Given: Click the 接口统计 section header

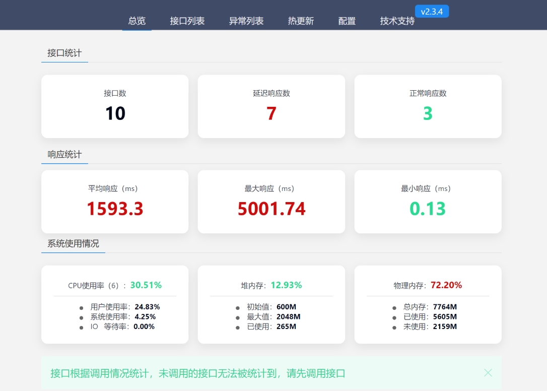Looking at the screenshot, I should 64,53.
